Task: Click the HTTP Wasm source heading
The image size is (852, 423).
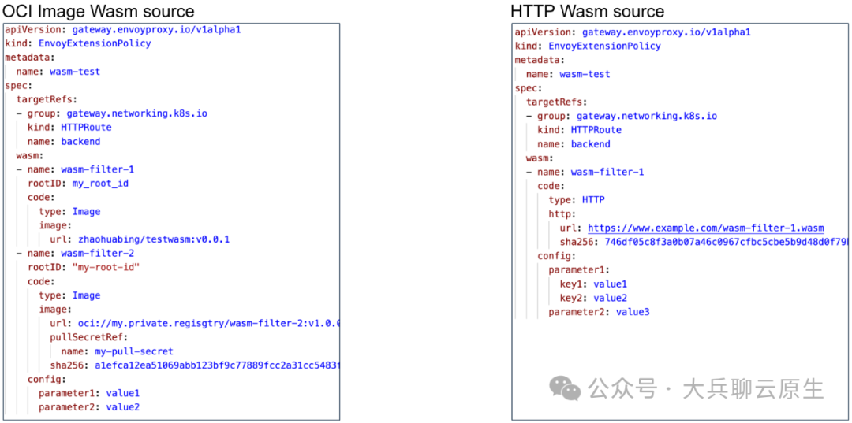Action: pos(588,10)
